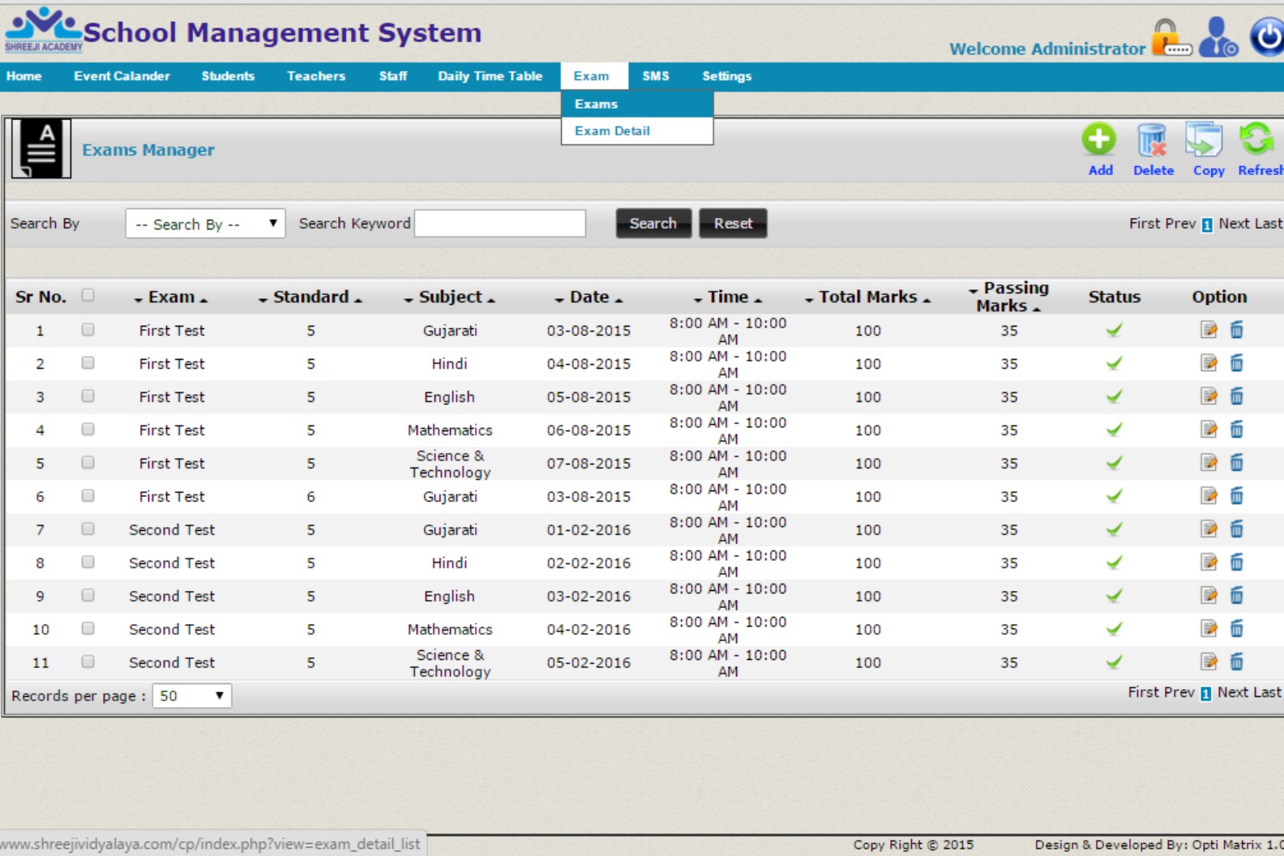Click the Search button
The width and height of the screenshot is (1284, 856).
pyautogui.click(x=653, y=224)
